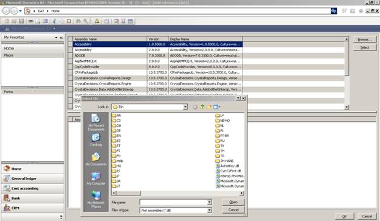Image resolution: width=380 pixels, height=221 pixels.
Task: Click the Save icon in toolbar
Action: 21,21
